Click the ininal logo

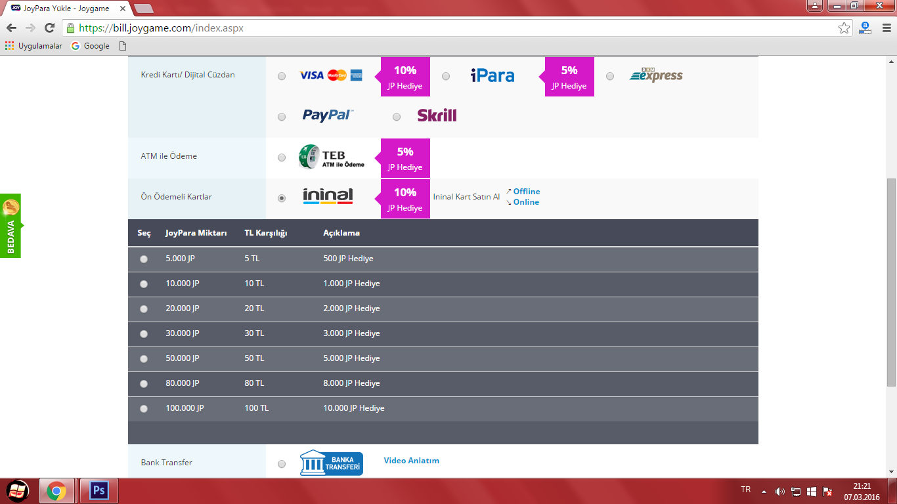coord(328,196)
